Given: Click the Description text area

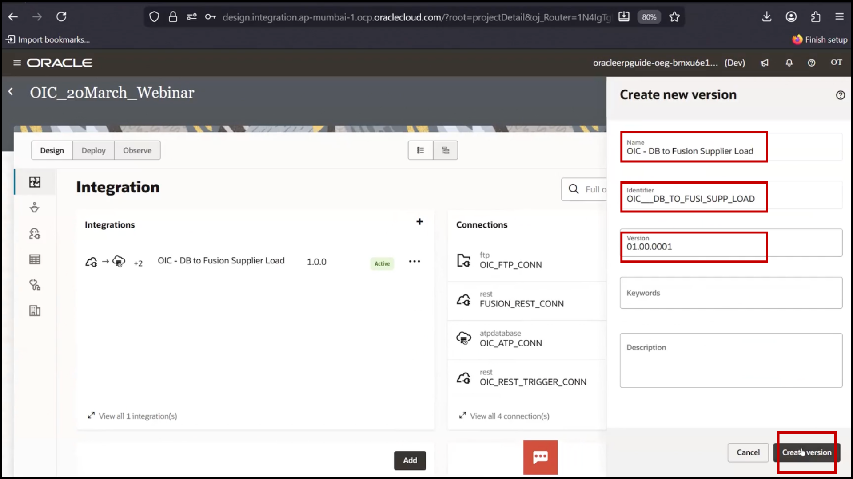Looking at the screenshot, I should point(731,361).
